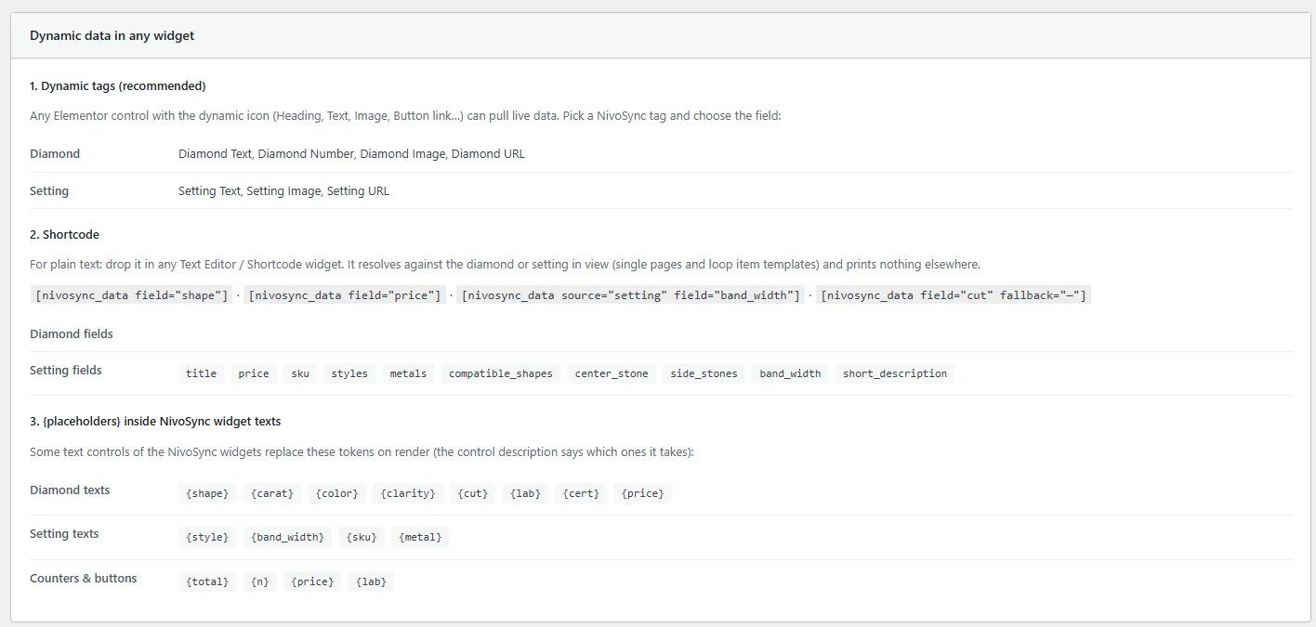Select the [nivosync_data field="shape"] shortcode
1316x627 pixels.
(131, 295)
